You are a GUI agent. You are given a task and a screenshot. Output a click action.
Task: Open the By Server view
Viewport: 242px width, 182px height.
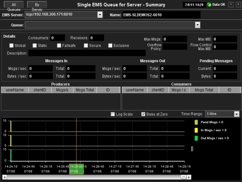click(37, 5)
